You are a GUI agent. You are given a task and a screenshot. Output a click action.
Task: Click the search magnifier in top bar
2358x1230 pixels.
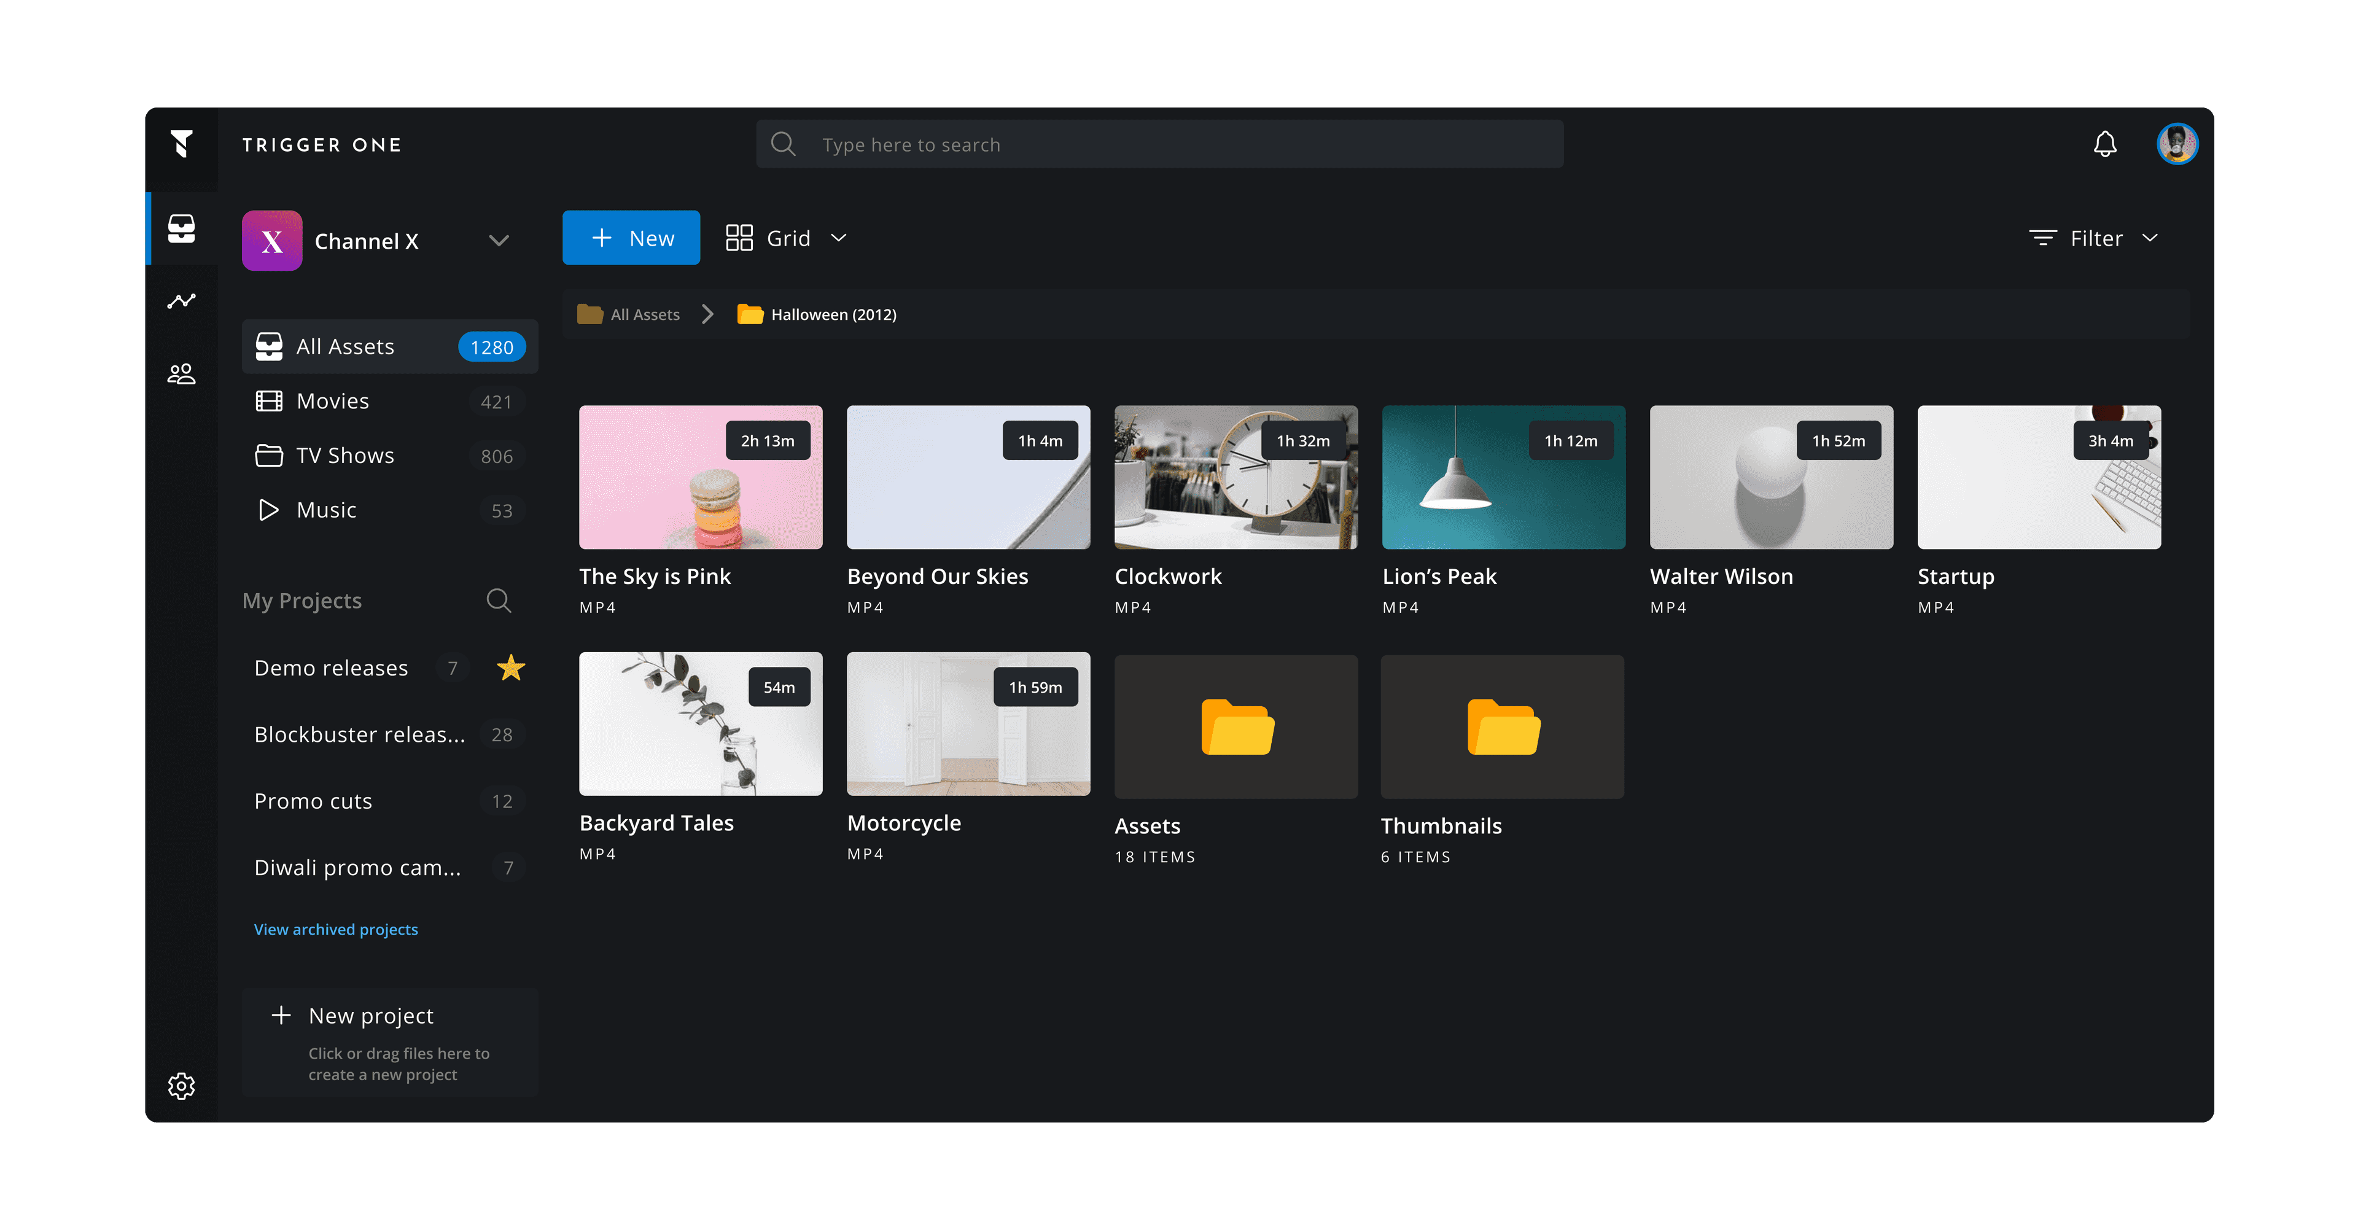coord(783,144)
